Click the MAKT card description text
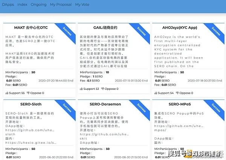This screenshot has width=226, height=160. point(30,49)
